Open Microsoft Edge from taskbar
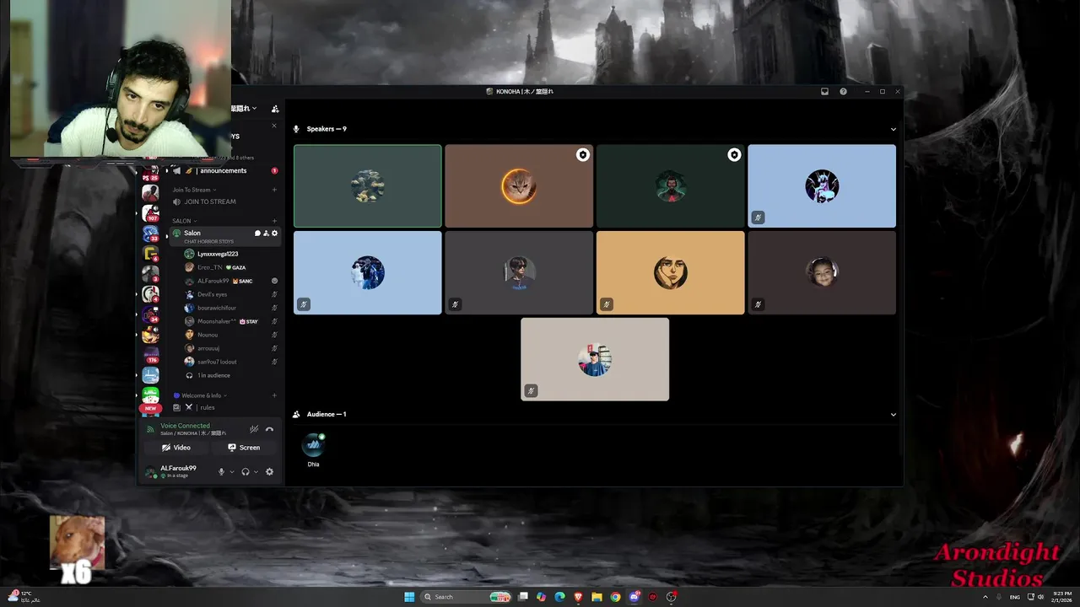This screenshot has height=607, width=1080. [559, 597]
